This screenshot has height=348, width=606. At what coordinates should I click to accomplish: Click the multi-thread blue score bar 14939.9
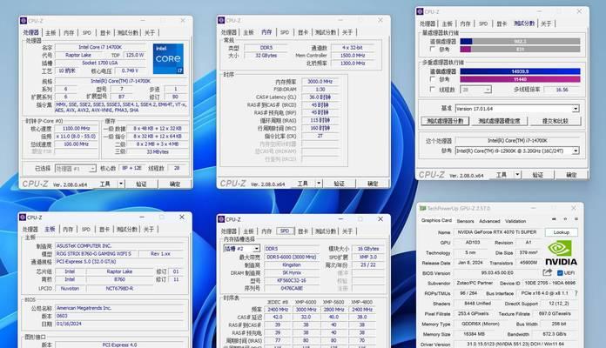point(520,71)
